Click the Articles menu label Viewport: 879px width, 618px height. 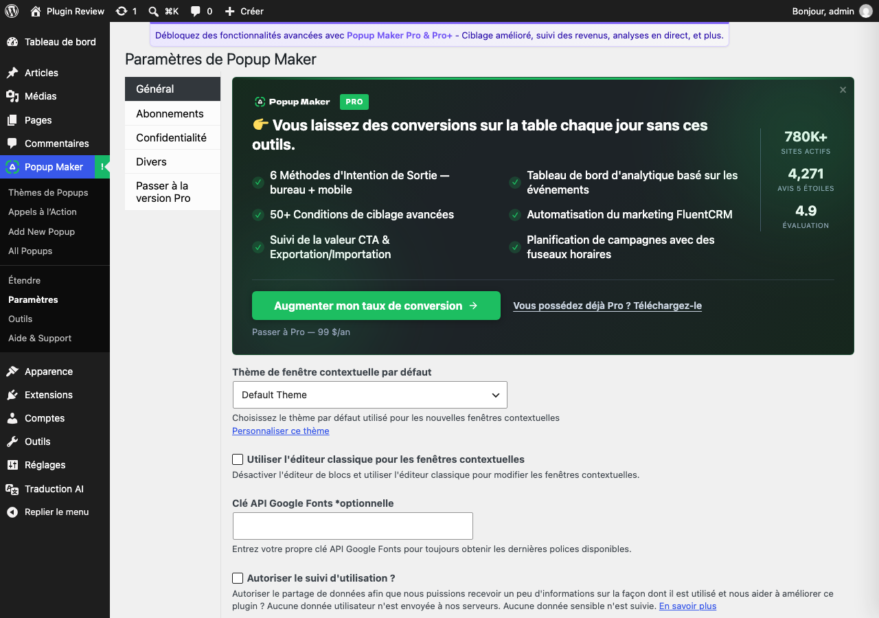(x=41, y=73)
